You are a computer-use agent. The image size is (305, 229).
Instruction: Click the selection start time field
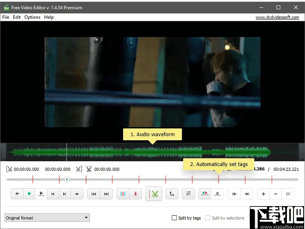[x=26, y=169]
